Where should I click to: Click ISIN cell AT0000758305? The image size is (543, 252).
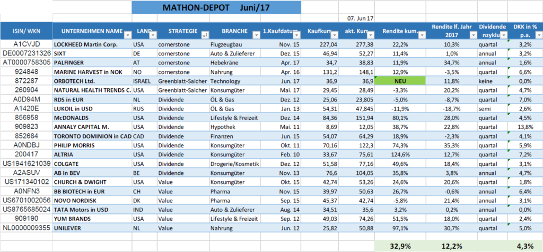[x=27, y=62]
